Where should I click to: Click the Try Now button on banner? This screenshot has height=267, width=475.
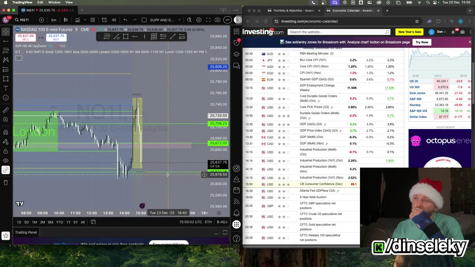[x=422, y=42]
